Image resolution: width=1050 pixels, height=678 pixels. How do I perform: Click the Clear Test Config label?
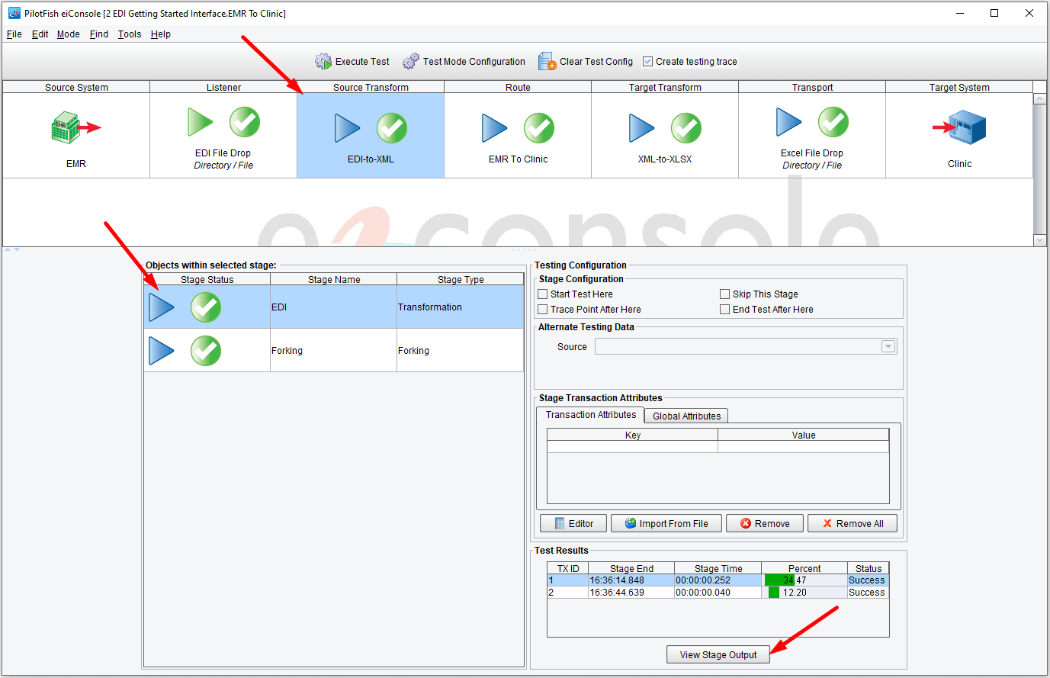coord(596,62)
